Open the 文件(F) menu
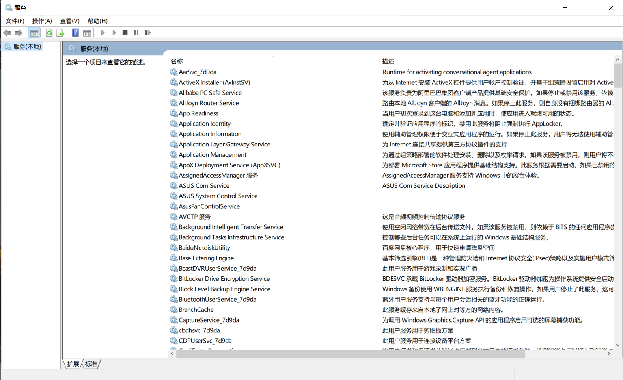Viewport: 623px width, 380px height. pos(15,21)
